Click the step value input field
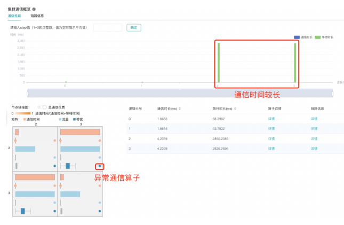Image resolution: width=344 pixels, height=225 pixels. pos(108,28)
